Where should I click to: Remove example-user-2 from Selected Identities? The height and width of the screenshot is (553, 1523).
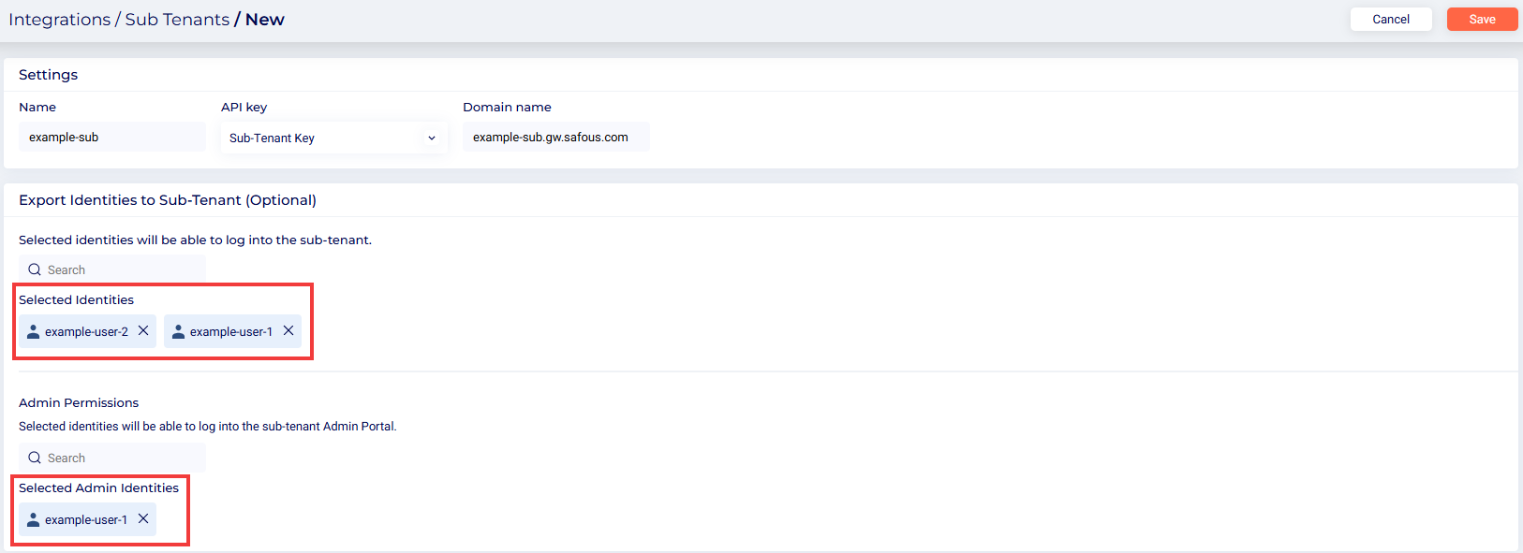click(143, 330)
